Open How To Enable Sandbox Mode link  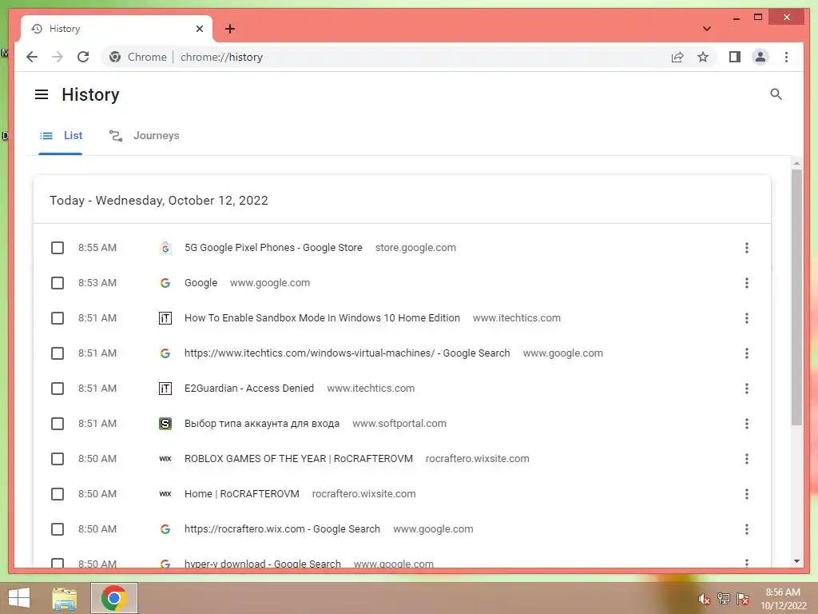[x=322, y=318]
